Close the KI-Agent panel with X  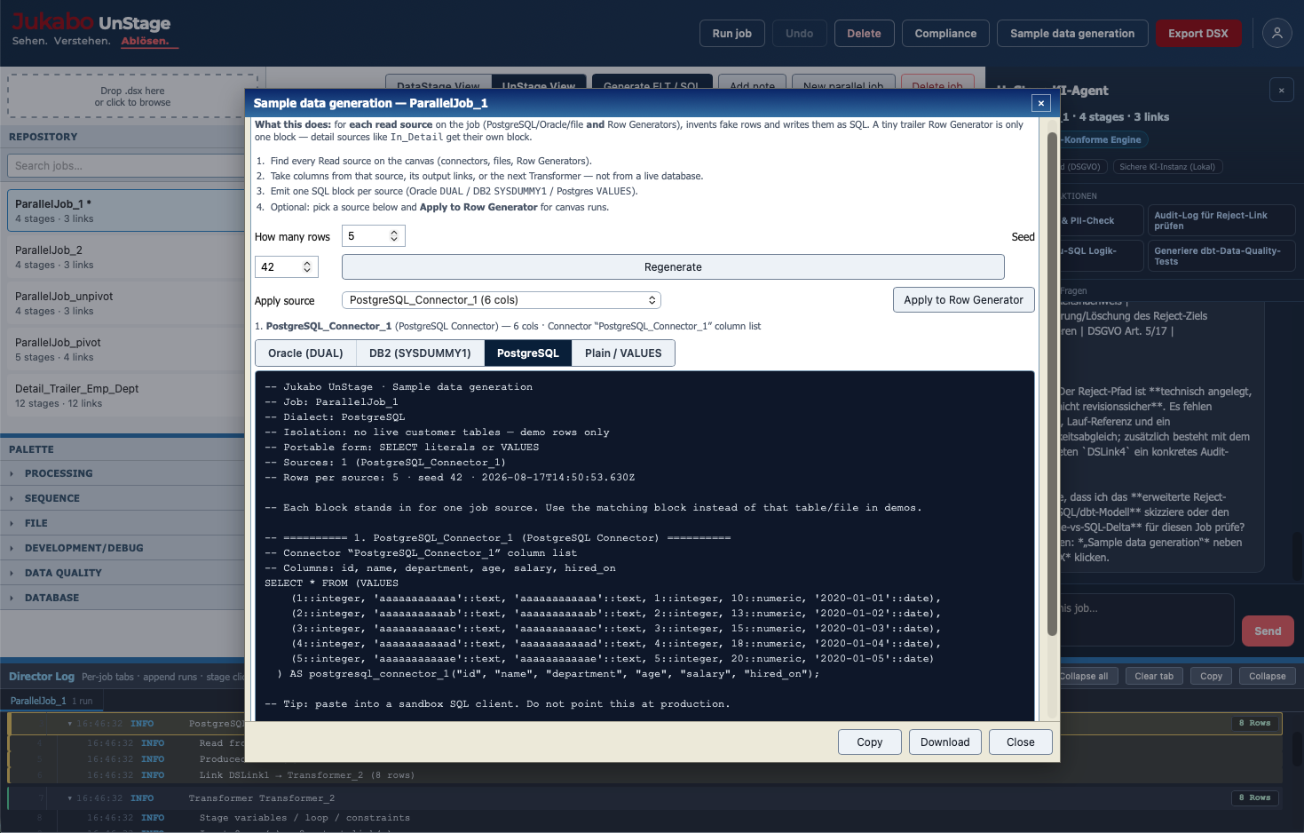[1281, 90]
